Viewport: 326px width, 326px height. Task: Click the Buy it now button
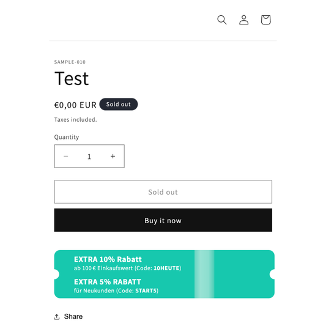tap(163, 220)
